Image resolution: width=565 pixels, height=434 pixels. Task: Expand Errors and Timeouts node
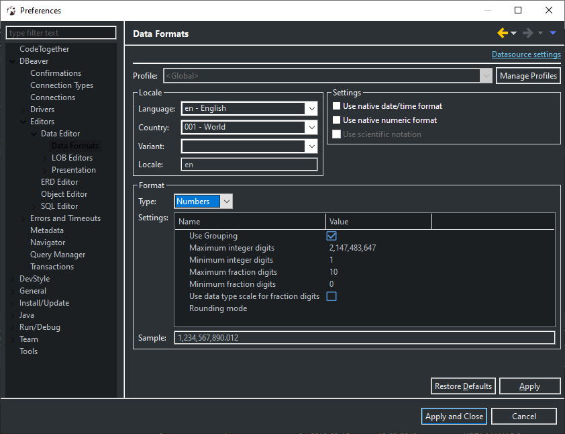pyautogui.click(x=23, y=218)
